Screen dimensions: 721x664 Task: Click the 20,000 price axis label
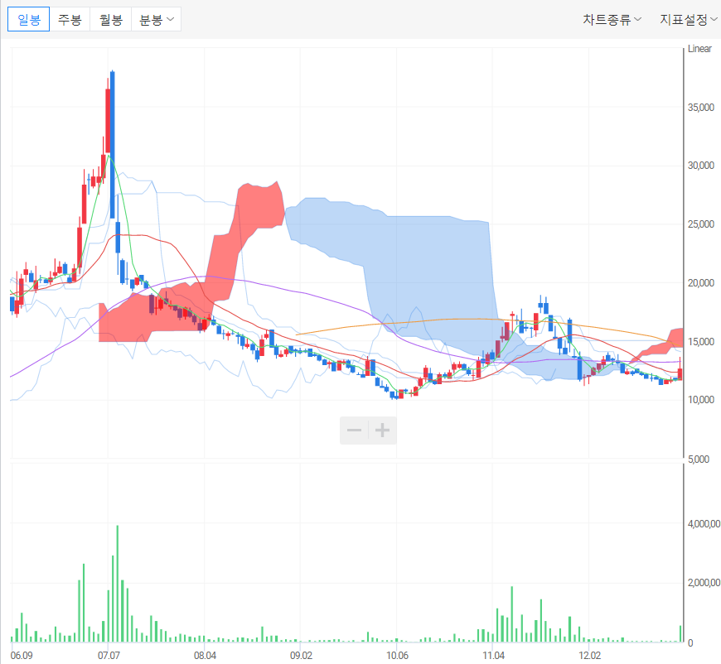point(701,283)
